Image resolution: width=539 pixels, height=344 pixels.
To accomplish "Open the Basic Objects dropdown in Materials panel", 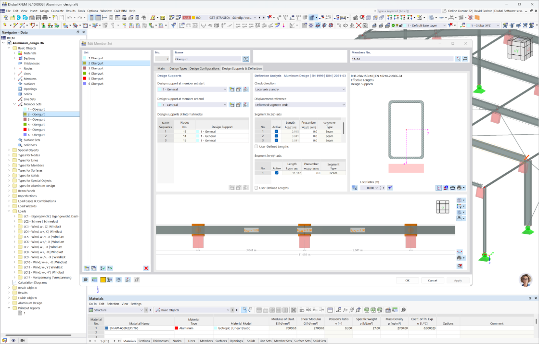I will coord(228,310).
